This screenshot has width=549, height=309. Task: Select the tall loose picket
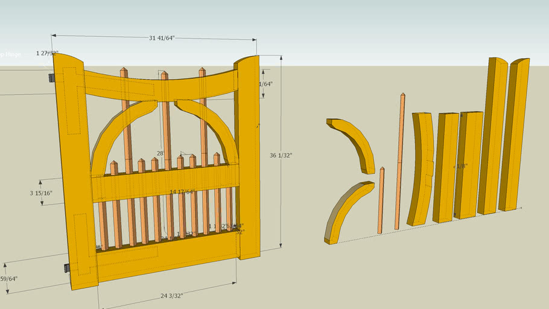coord(399,162)
